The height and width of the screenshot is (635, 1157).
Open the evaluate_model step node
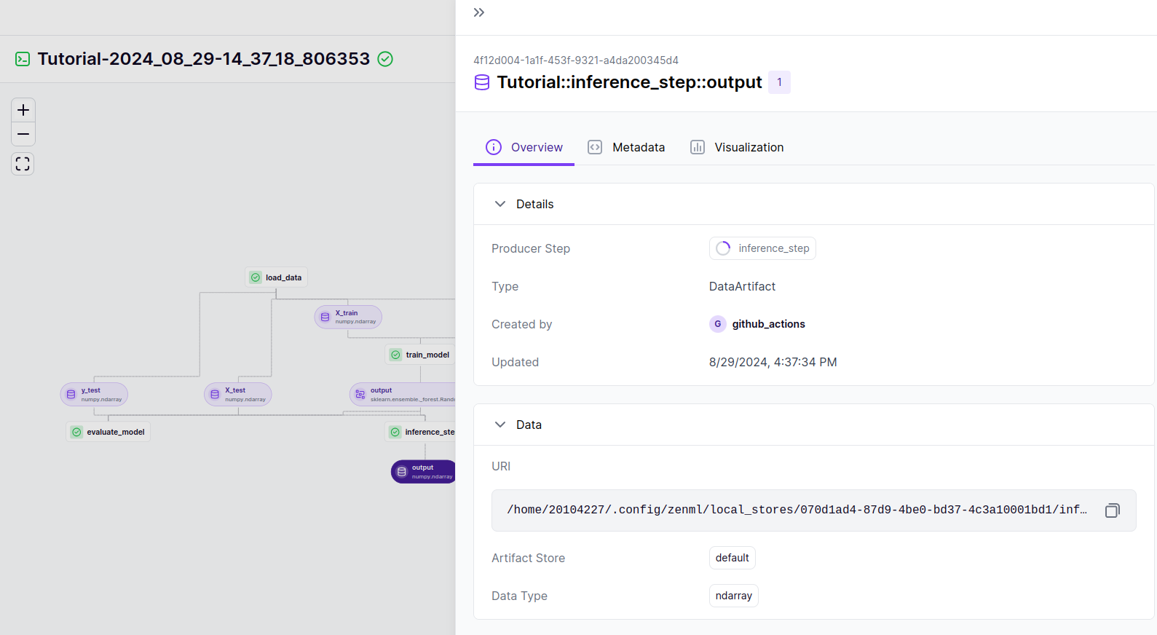pyautogui.click(x=108, y=432)
